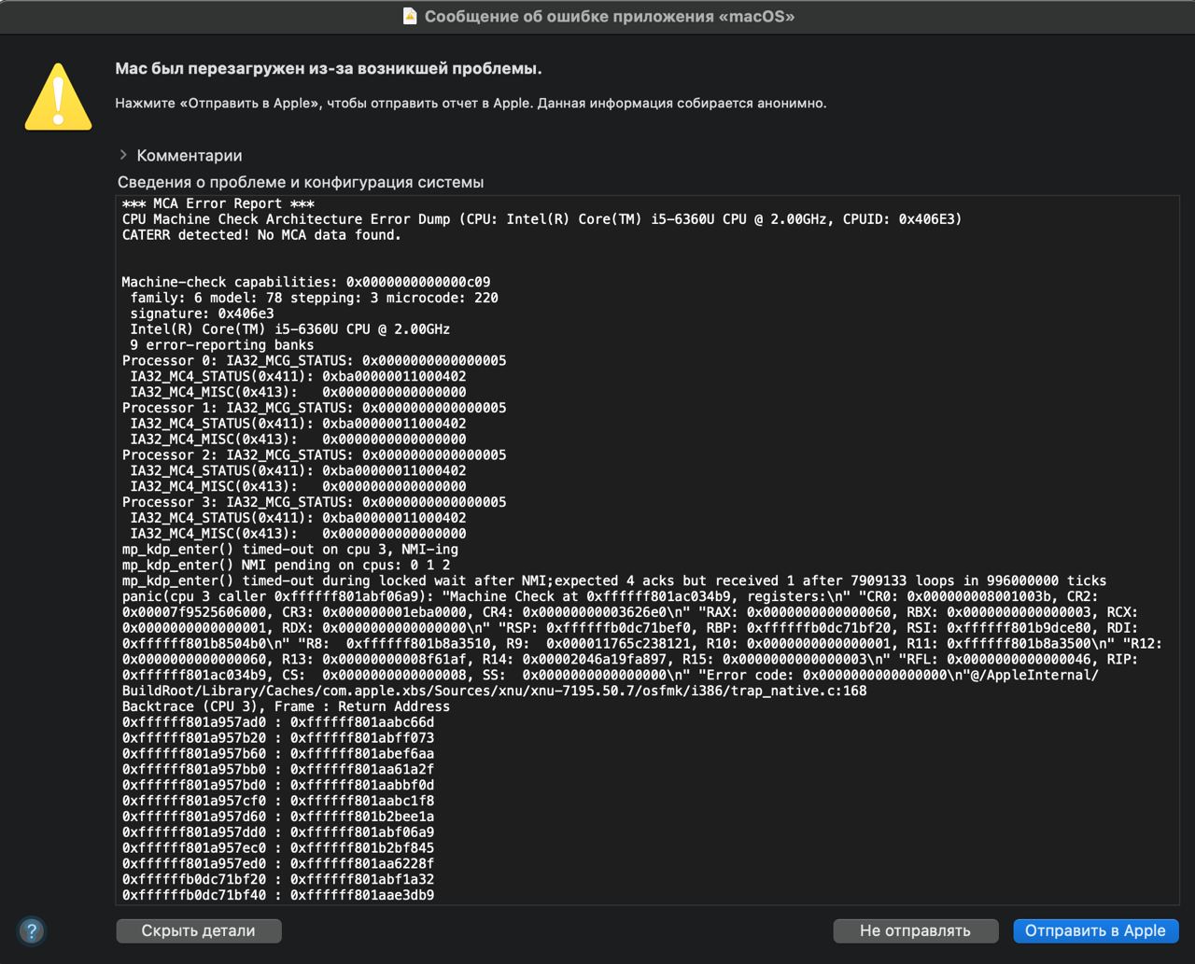Image resolution: width=1195 pixels, height=964 pixels.
Task: Click backtrace row 0xffffff801a957ed0
Action: pyautogui.click(x=278, y=863)
